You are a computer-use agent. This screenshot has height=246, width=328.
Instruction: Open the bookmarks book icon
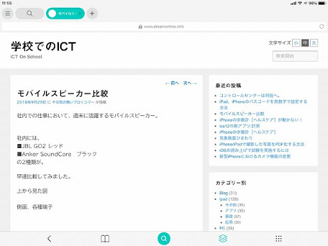[105, 238]
